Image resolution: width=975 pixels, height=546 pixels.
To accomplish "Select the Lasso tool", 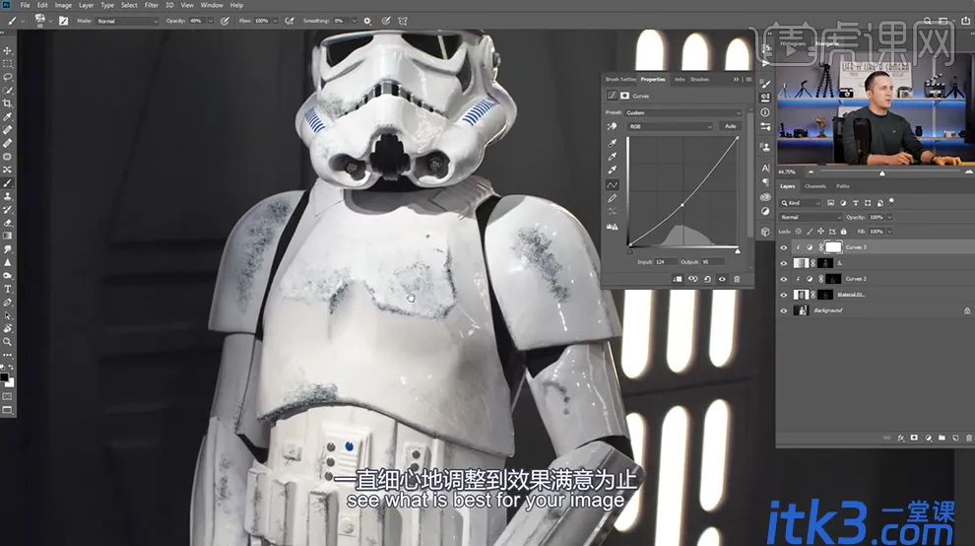I will (x=8, y=77).
